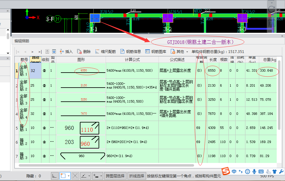Move rebar row down icon
The height and width of the screenshot is (181, 285).
coord(54,51)
